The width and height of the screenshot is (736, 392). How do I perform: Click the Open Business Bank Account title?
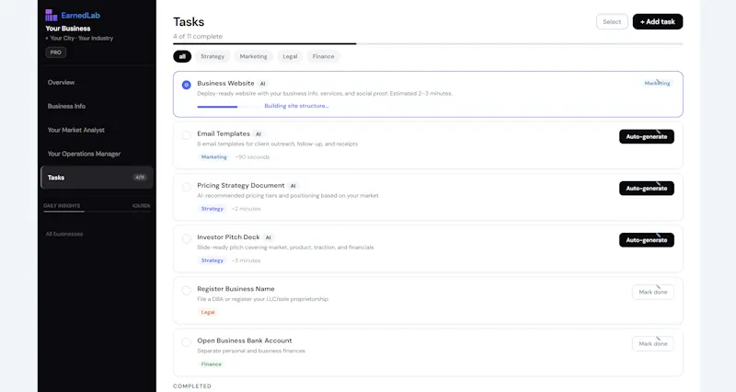click(x=245, y=340)
